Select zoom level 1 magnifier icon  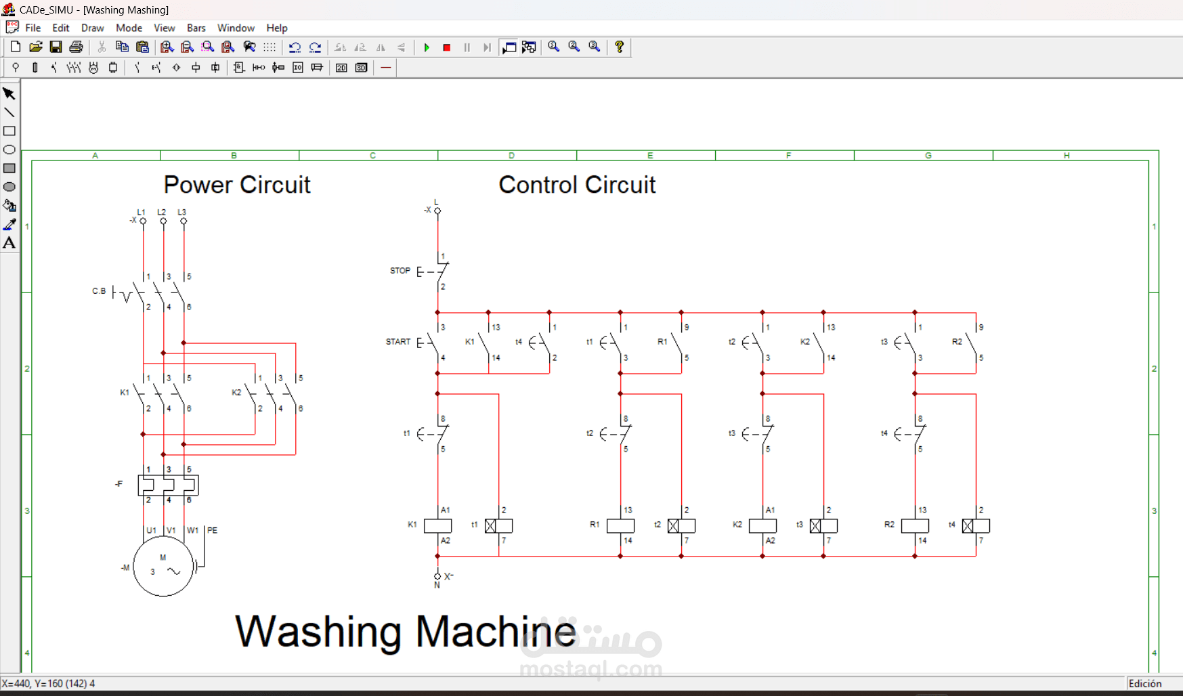[x=553, y=47]
